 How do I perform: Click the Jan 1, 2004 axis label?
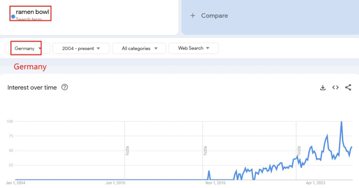(16, 183)
